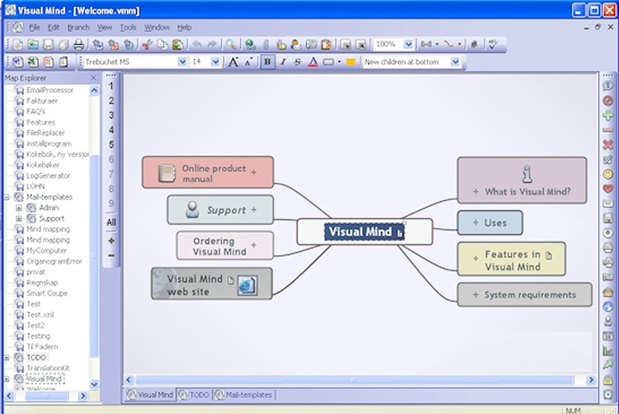Click the canvas horizontal scrollbar thumb
Image resolution: width=619 pixels, height=414 pixels.
click(354, 380)
